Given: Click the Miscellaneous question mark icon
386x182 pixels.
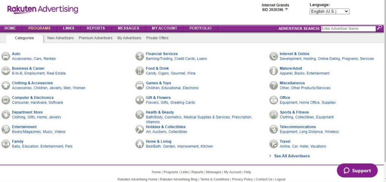Looking at the screenshot, I should pyautogui.click(x=274, y=85).
